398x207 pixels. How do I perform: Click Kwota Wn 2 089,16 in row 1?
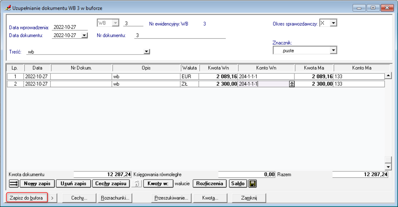click(218, 76)
